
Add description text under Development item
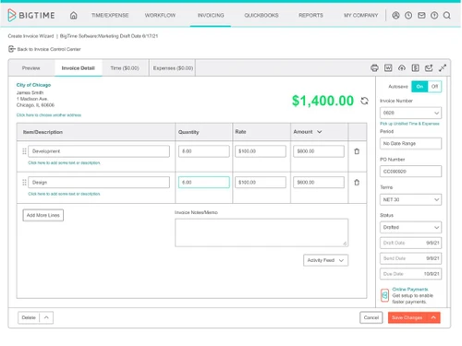pos(64,162)
